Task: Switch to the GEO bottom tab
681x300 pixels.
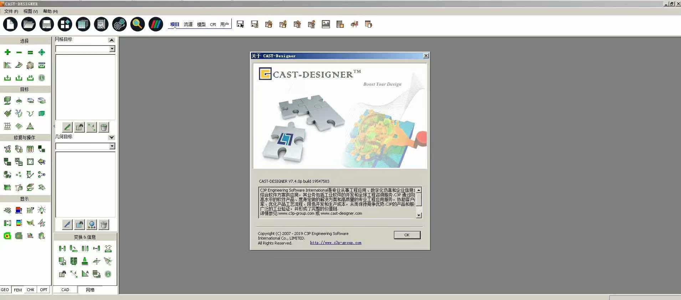Action: [x=5, y=290]
